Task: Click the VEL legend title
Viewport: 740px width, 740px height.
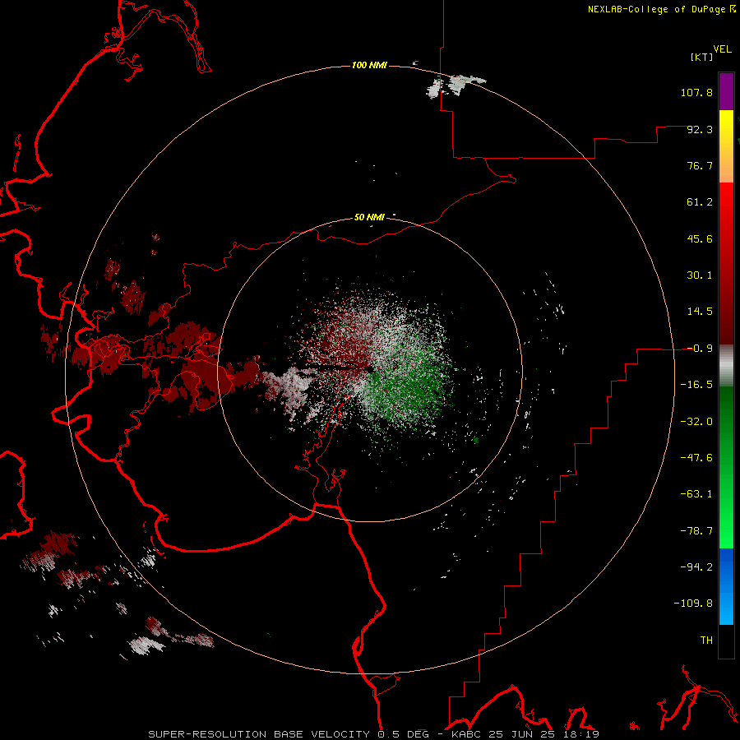Action: tap(722, 49)
